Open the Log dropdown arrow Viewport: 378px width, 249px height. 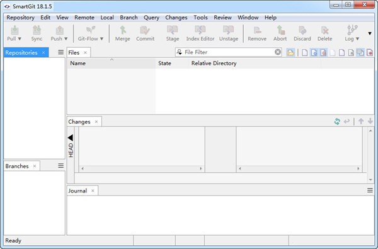click(x=357, y=39)
